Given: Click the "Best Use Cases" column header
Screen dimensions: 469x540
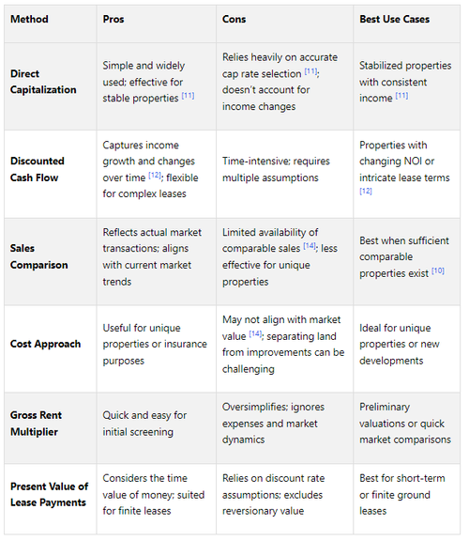Looking at the screenshot, I should point(394,20).
